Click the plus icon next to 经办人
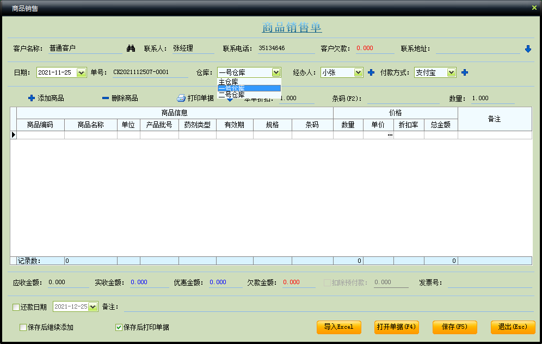 pyautogui.click(x=371, y=72)
